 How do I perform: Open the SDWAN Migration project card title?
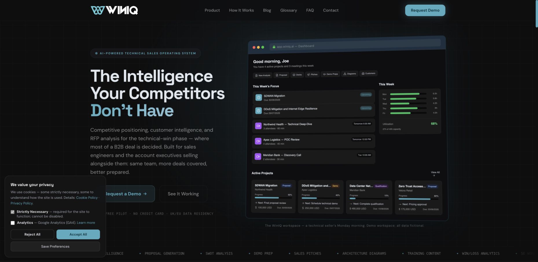pyautogui.click(x=266, y=186)
